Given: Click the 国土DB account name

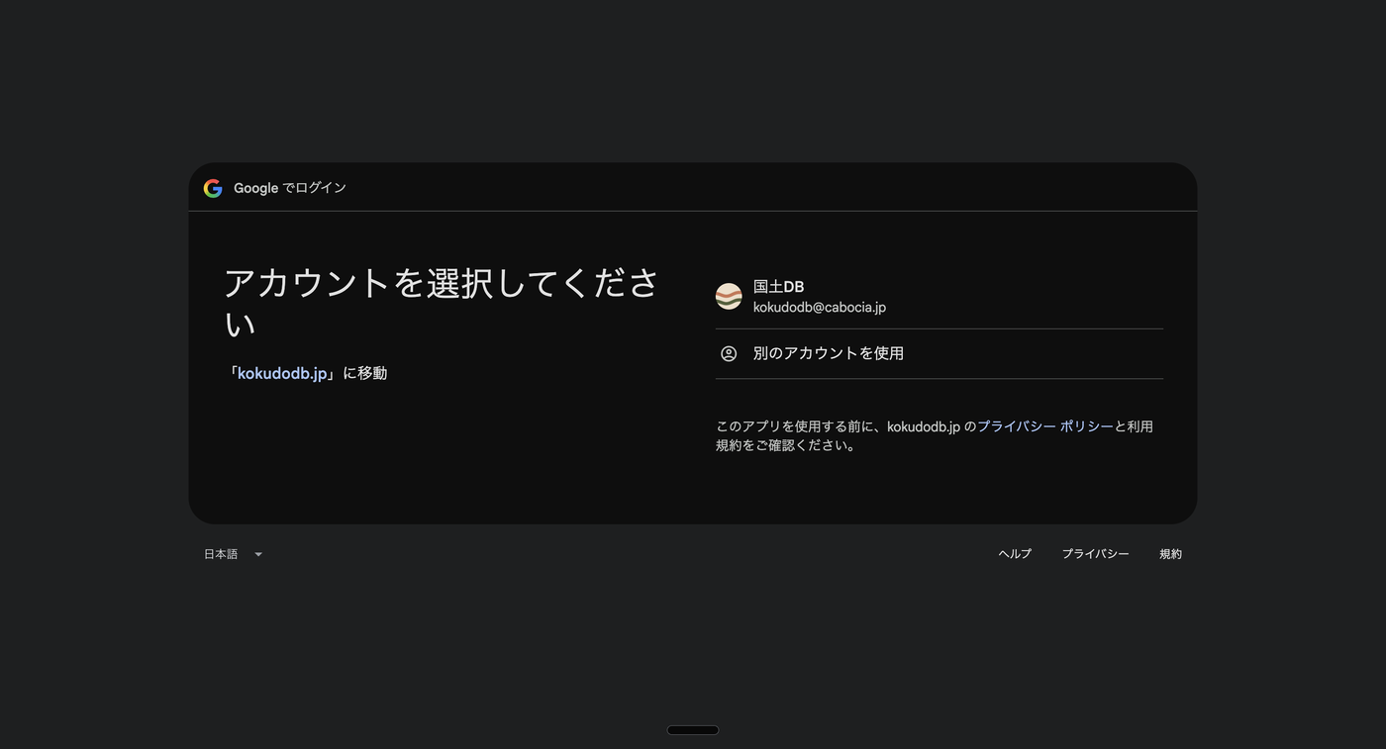Looking at the screenshot, I should tap(778, 287).
